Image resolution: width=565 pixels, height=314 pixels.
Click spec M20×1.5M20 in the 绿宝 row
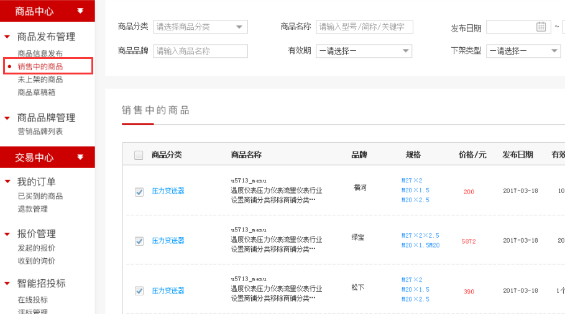421,245
